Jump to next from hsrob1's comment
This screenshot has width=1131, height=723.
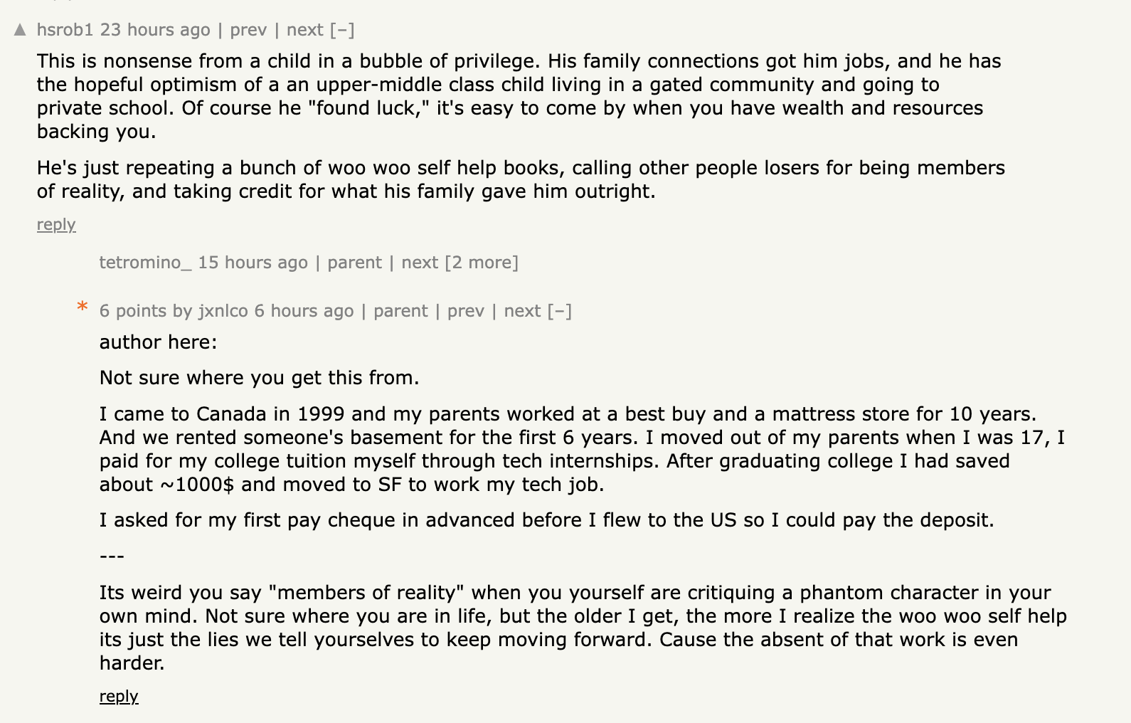(x=304, y=30)
